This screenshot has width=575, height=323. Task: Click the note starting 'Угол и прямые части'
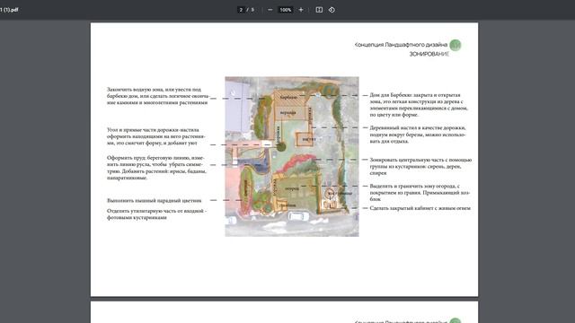[x=155, y=136]
